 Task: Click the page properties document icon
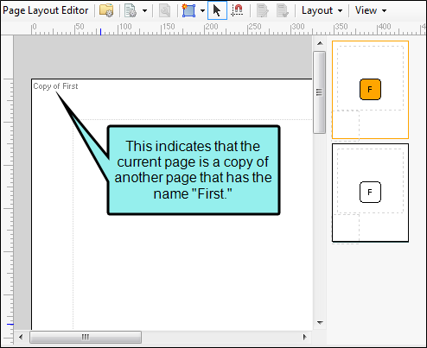(131, 10)
